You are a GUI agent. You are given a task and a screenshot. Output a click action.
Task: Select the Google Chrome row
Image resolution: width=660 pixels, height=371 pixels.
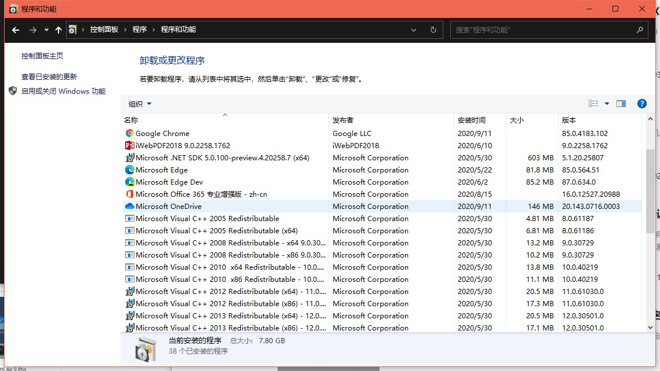click(382, 133)
